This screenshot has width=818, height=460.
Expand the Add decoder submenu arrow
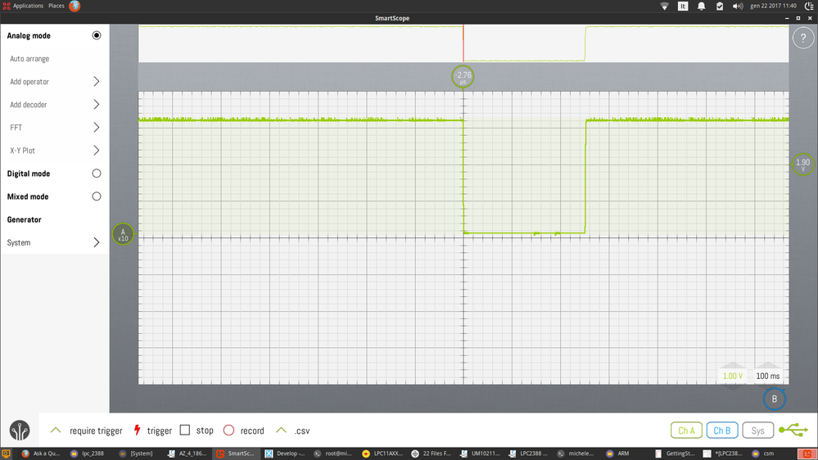tap(97, 104)
